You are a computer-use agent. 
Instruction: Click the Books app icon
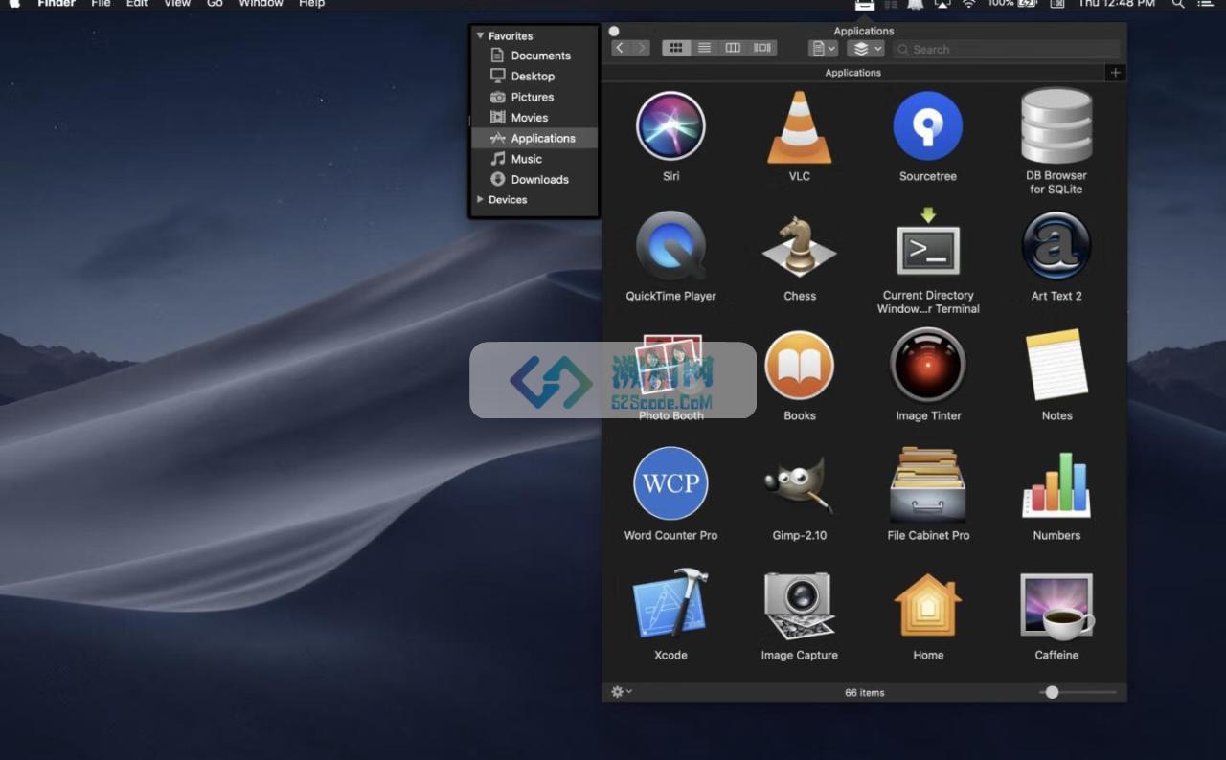pos(799,365)
